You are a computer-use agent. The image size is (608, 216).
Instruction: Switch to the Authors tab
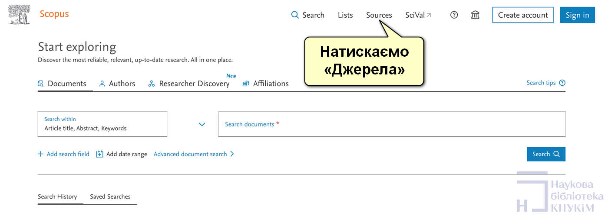pos(117,84)
